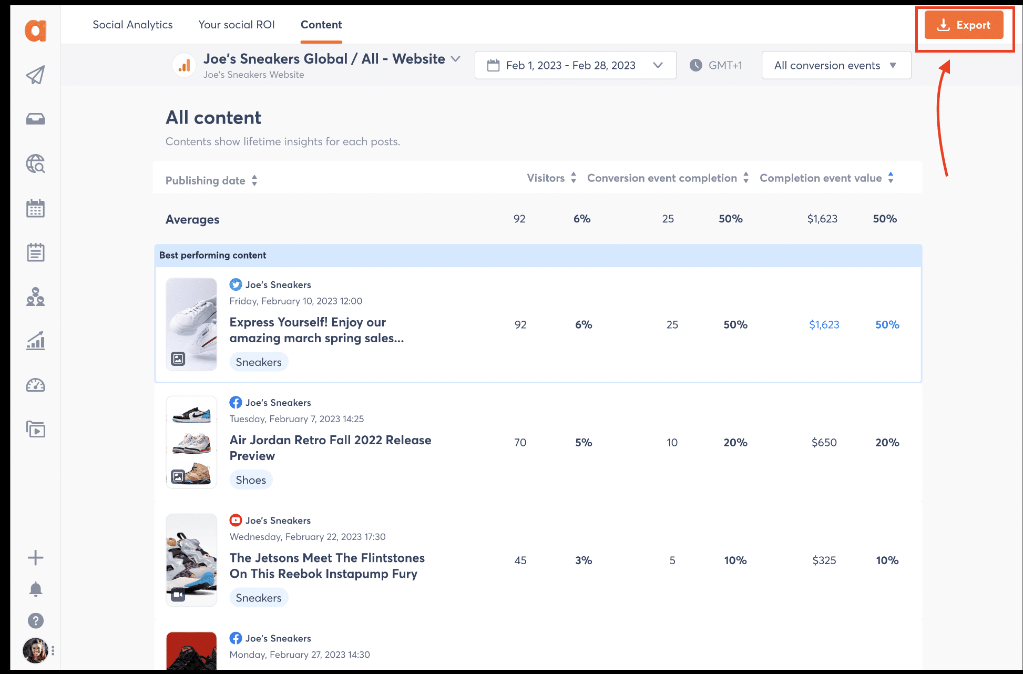This screenshot has height=674, width=1023.
Task: Open Air Jordan Retro Fall 2022 post title
Action: coord(330,448)
